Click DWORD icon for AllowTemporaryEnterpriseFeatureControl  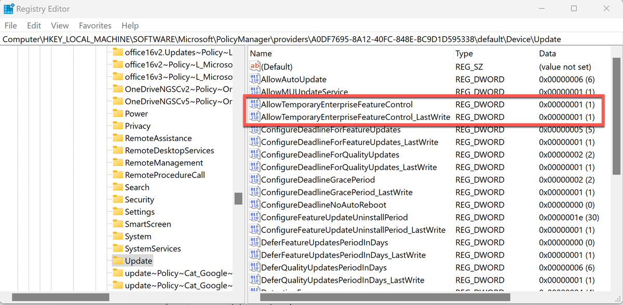pos(255,104)
